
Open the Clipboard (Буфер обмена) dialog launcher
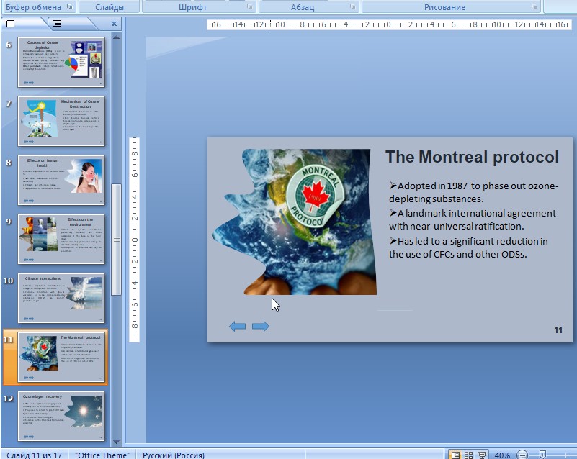click(70, 6)
